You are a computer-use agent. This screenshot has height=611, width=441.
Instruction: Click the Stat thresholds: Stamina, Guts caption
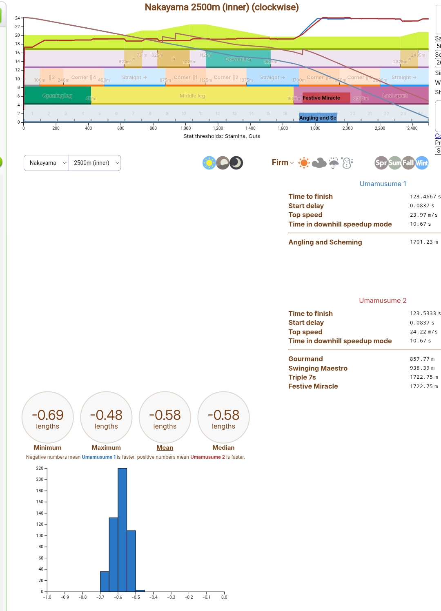pos(222,136)
